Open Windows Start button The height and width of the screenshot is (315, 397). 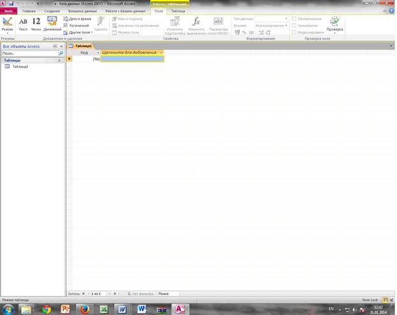tap(8, 309)
